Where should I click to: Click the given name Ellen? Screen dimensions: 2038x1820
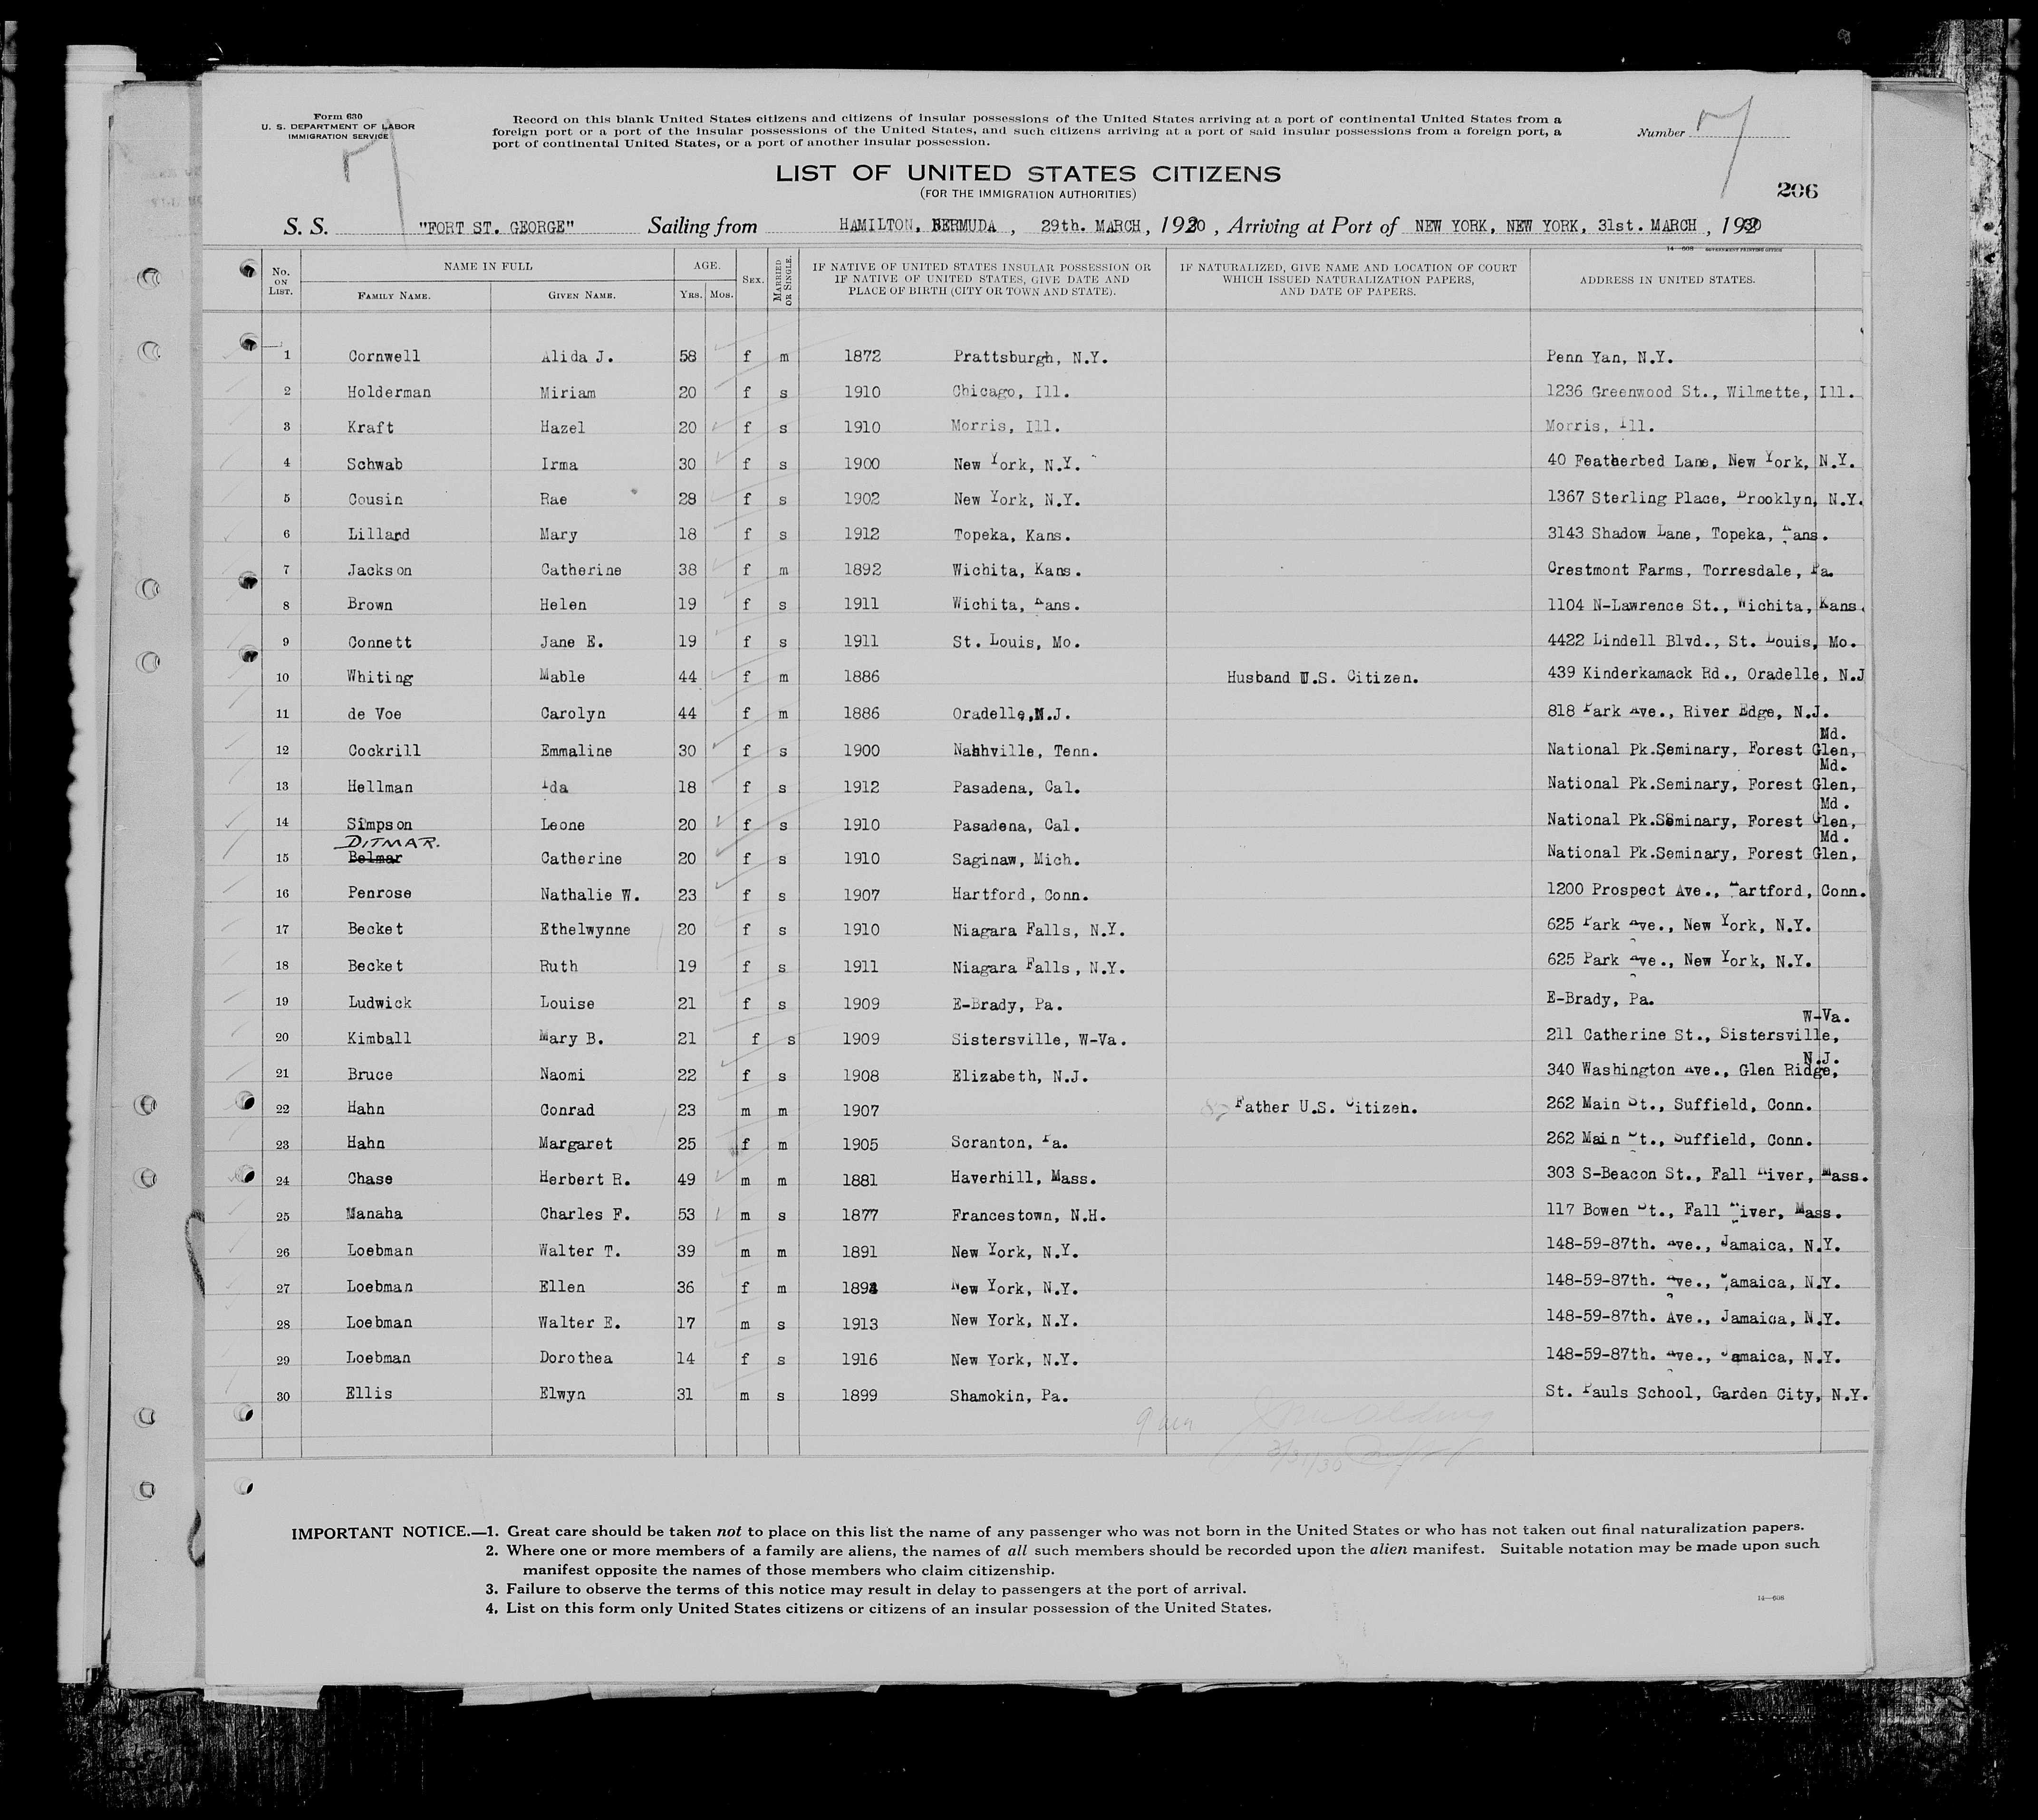click(x=561, y=1288)
